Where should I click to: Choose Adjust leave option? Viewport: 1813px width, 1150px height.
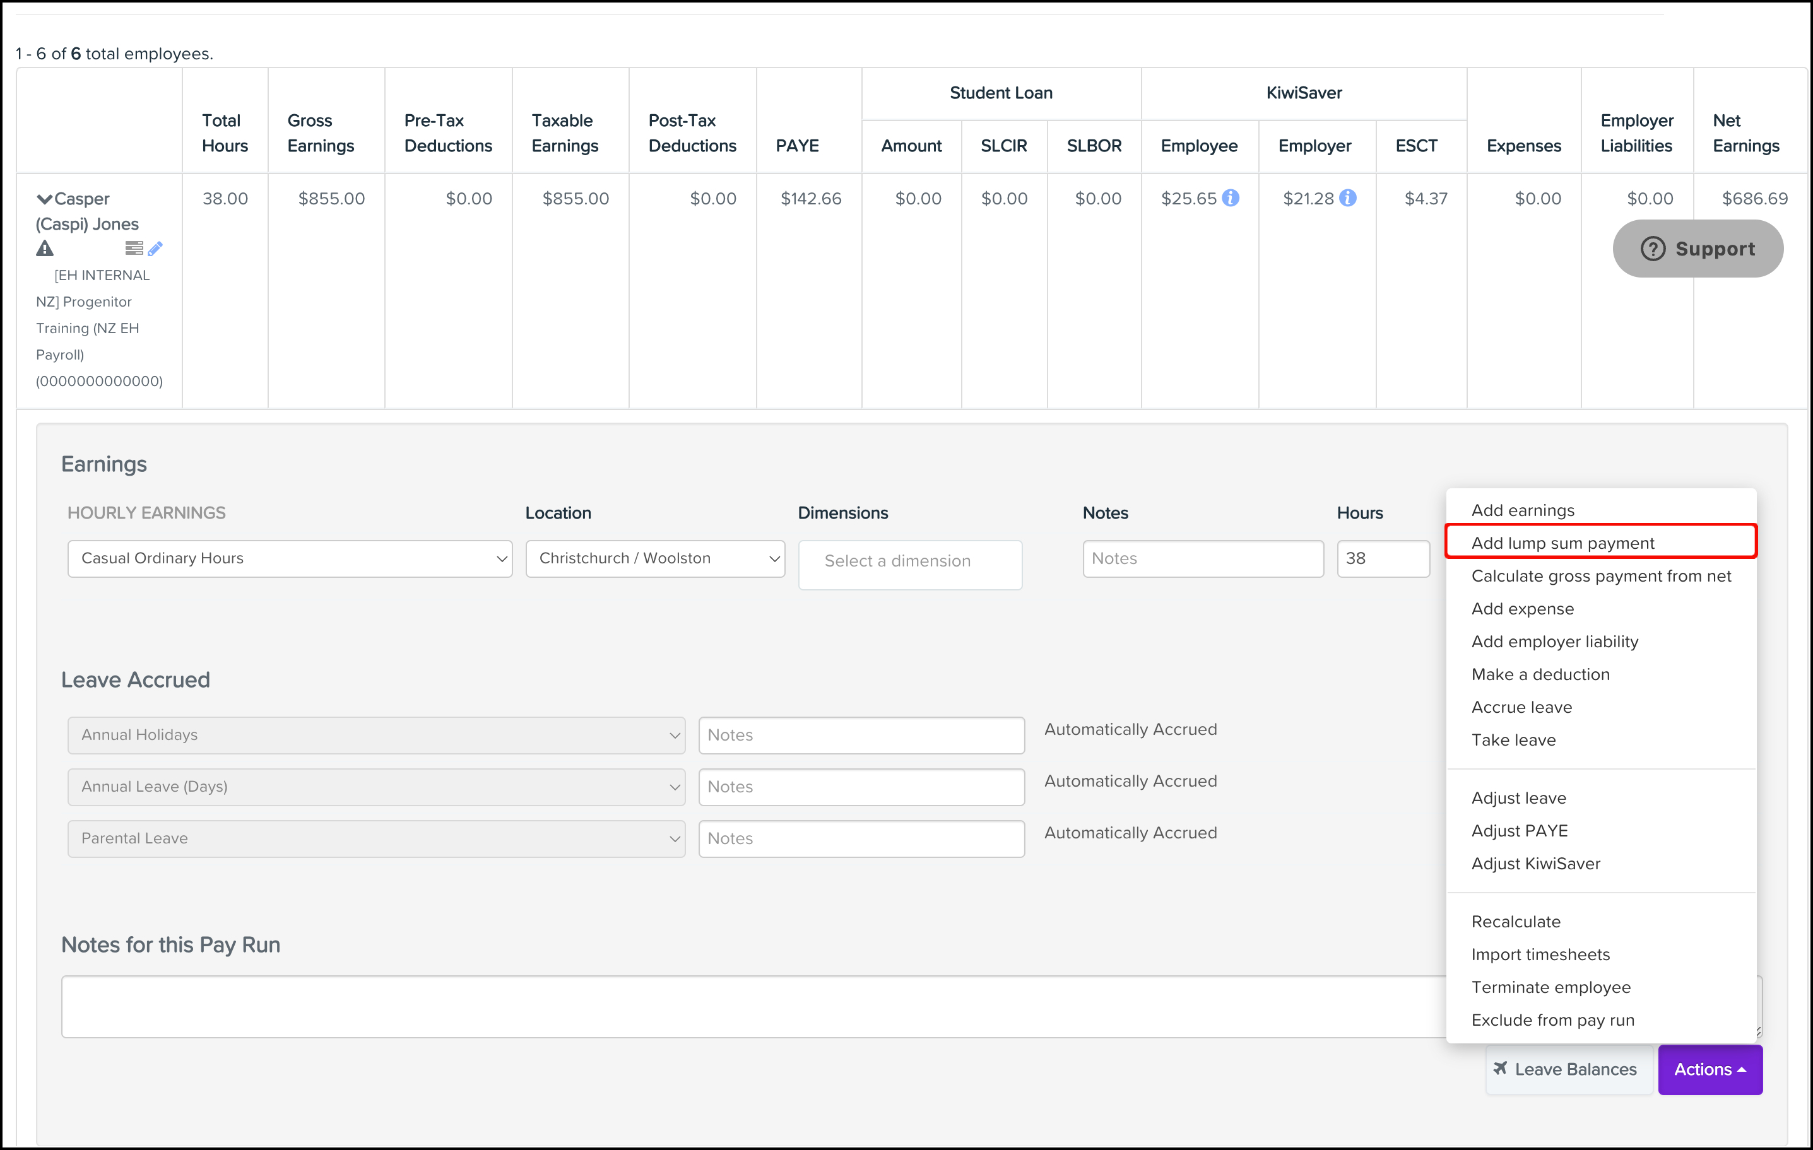(1518, 798)
